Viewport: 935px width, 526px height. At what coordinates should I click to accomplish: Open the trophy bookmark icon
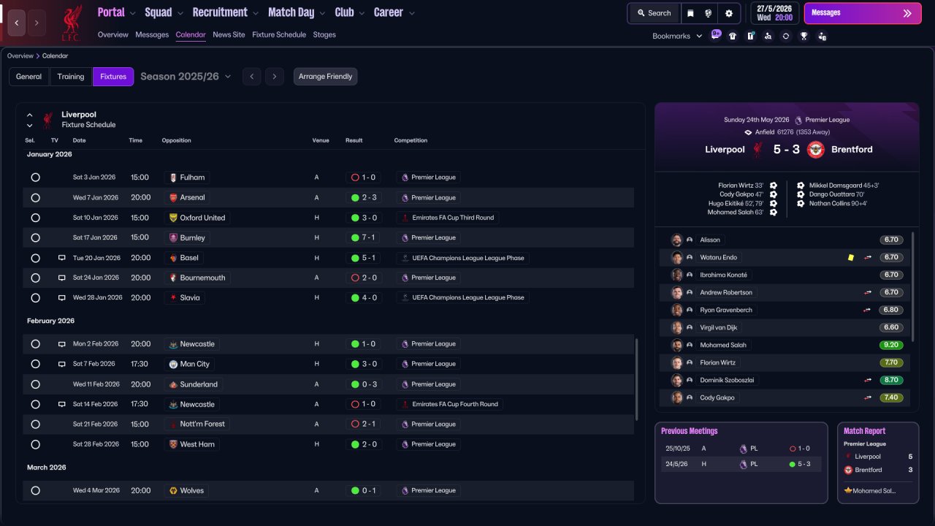click(x=804, y=36)
